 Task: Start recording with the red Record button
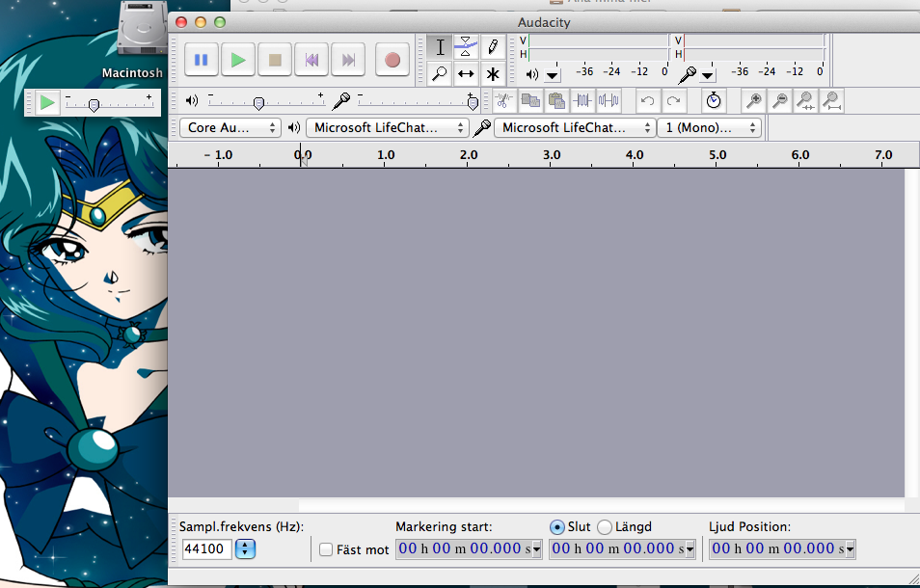coord(392,59)
